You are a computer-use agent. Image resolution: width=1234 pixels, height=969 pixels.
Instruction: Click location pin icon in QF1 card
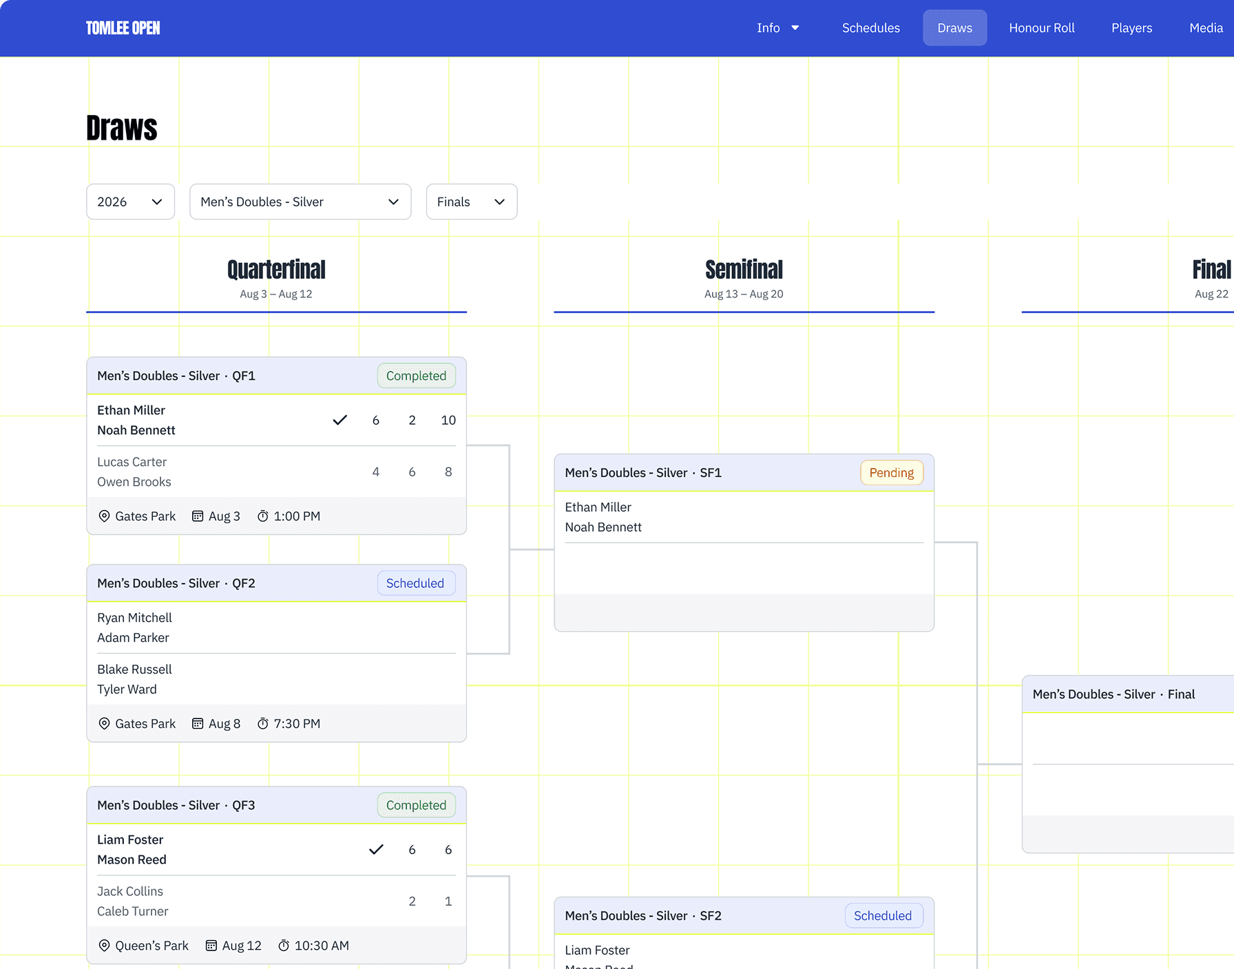pyautogui.click(x=105, y=516)
